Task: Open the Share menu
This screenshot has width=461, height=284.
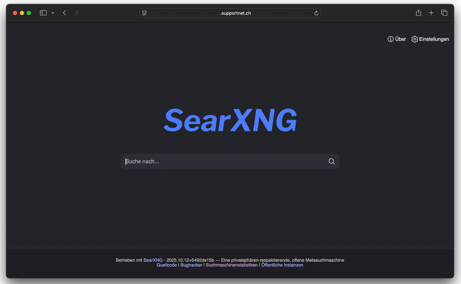Action: pos(418,13)
